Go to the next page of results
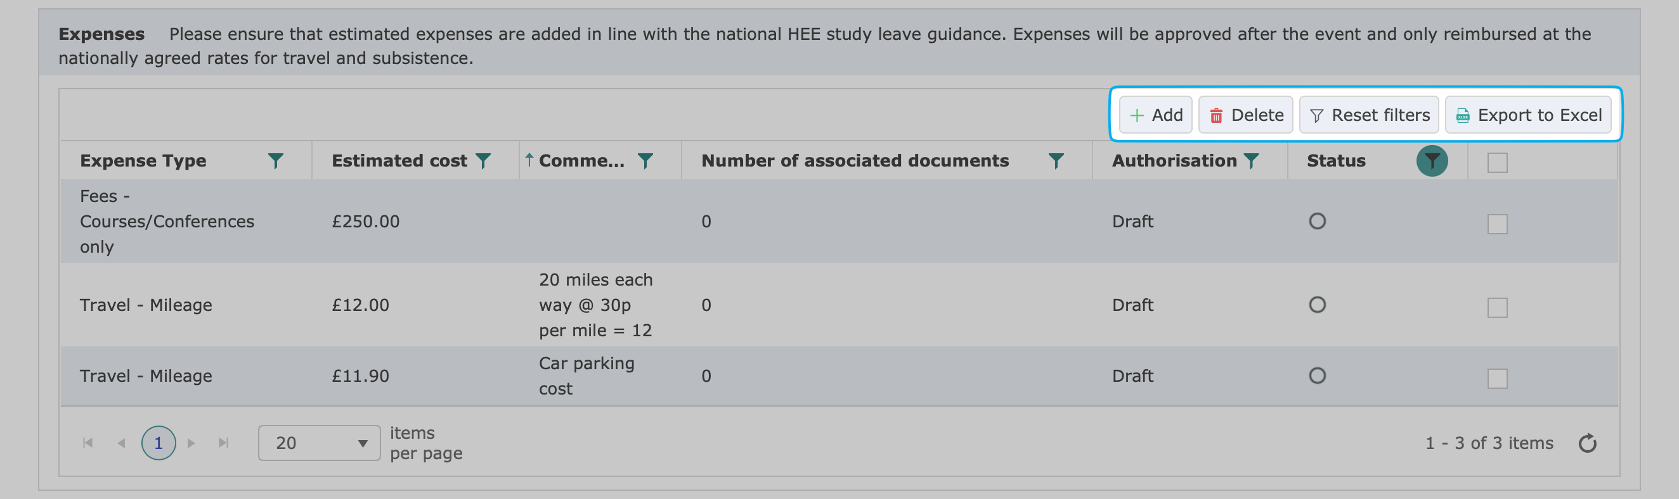 point(191,443)
